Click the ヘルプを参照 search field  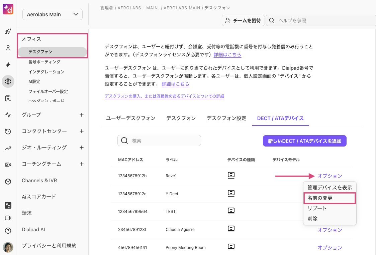click(x=321, y=20)
